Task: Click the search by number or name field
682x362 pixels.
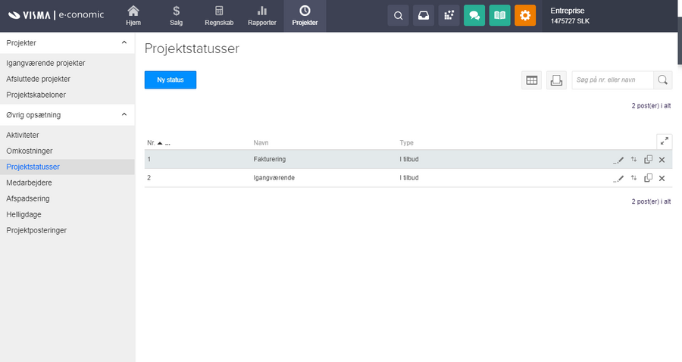Action: (612, 80)
